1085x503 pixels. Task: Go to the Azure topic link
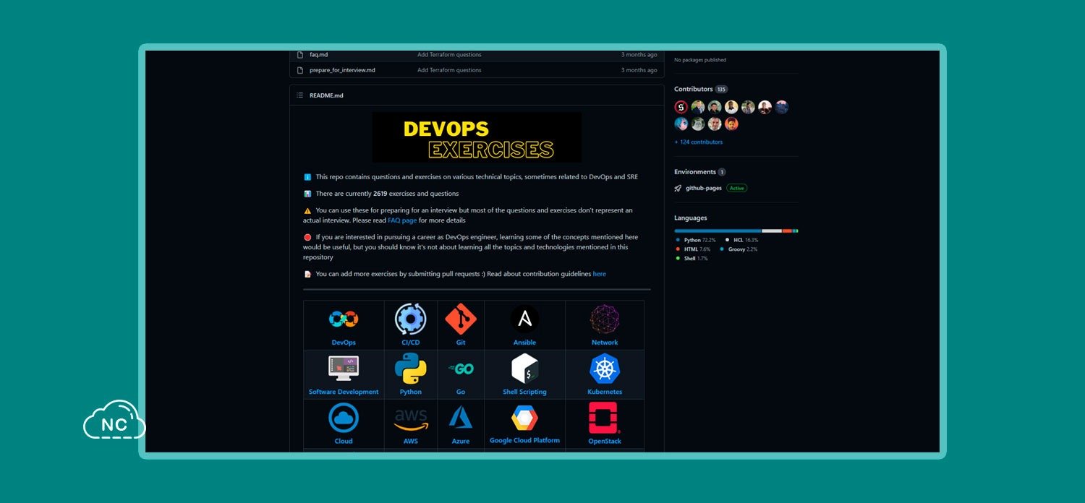tap(461, 441)
